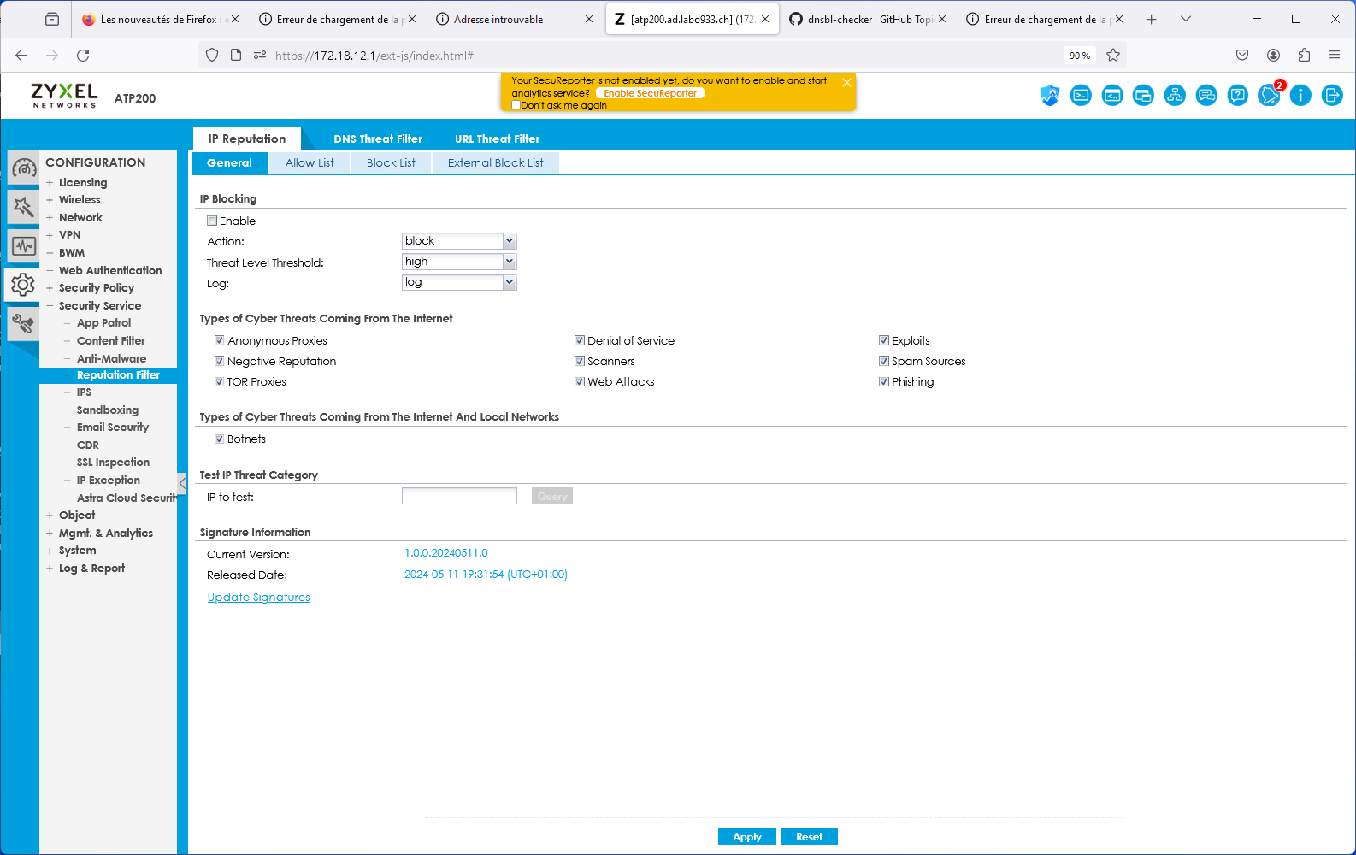Switch to dnsbl-checker GitHub browser tab
This screenshot has width=1356, height=855.
(x=867, y=19)
